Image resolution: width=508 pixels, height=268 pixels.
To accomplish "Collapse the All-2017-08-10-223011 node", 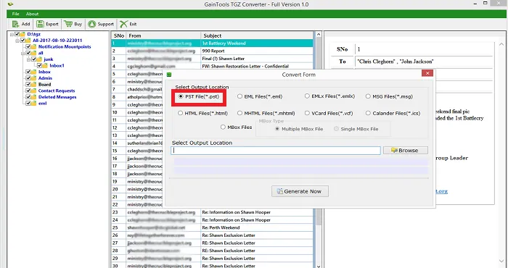I will tap(17, 41).
